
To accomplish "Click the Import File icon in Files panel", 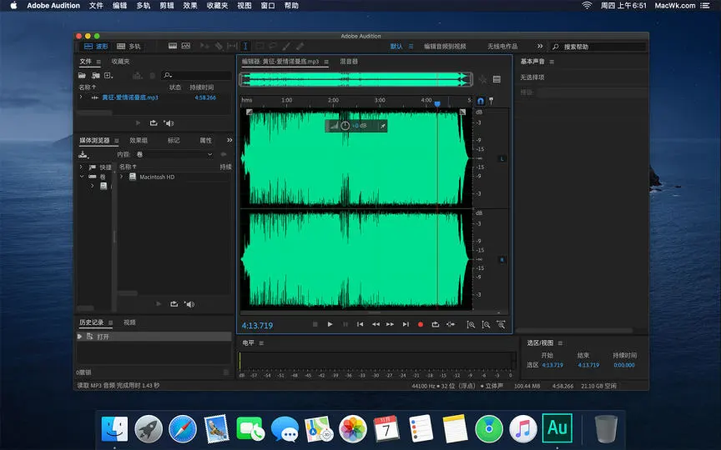I will click(x=96, y=75).
